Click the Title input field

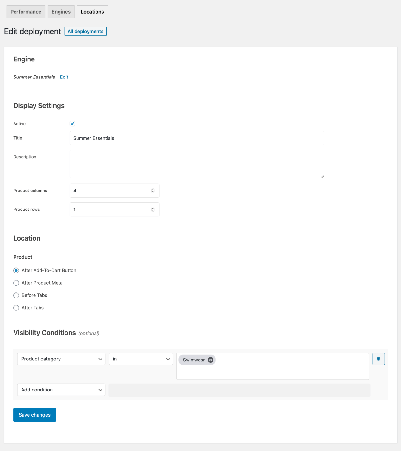click(x=196, y=138)
